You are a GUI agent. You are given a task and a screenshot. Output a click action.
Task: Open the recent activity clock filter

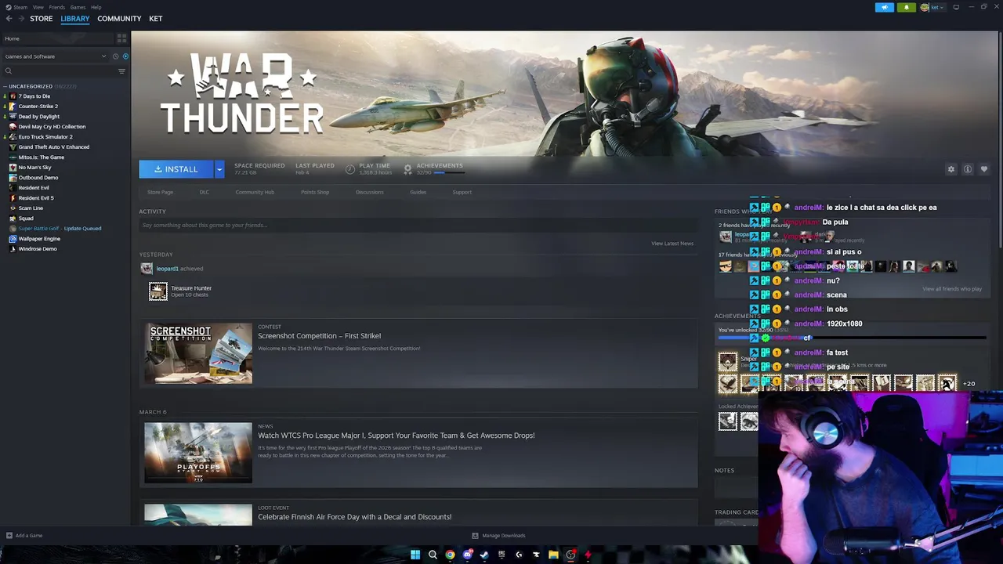(115, 56)
